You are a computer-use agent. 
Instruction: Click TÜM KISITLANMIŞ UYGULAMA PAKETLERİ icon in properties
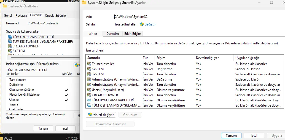pos(10,41)
